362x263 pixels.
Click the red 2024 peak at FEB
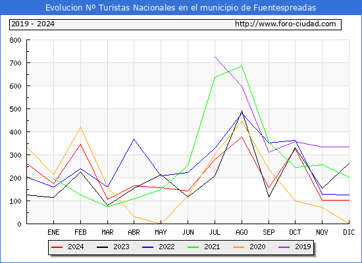coord(80,145)
